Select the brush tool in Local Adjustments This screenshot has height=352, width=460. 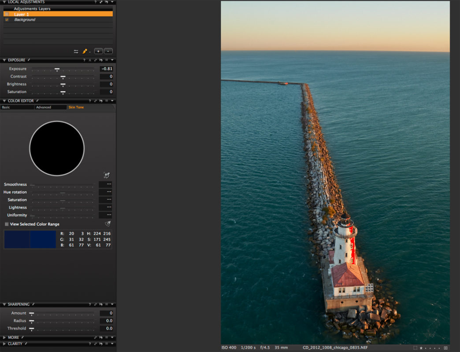click(85, 51)
